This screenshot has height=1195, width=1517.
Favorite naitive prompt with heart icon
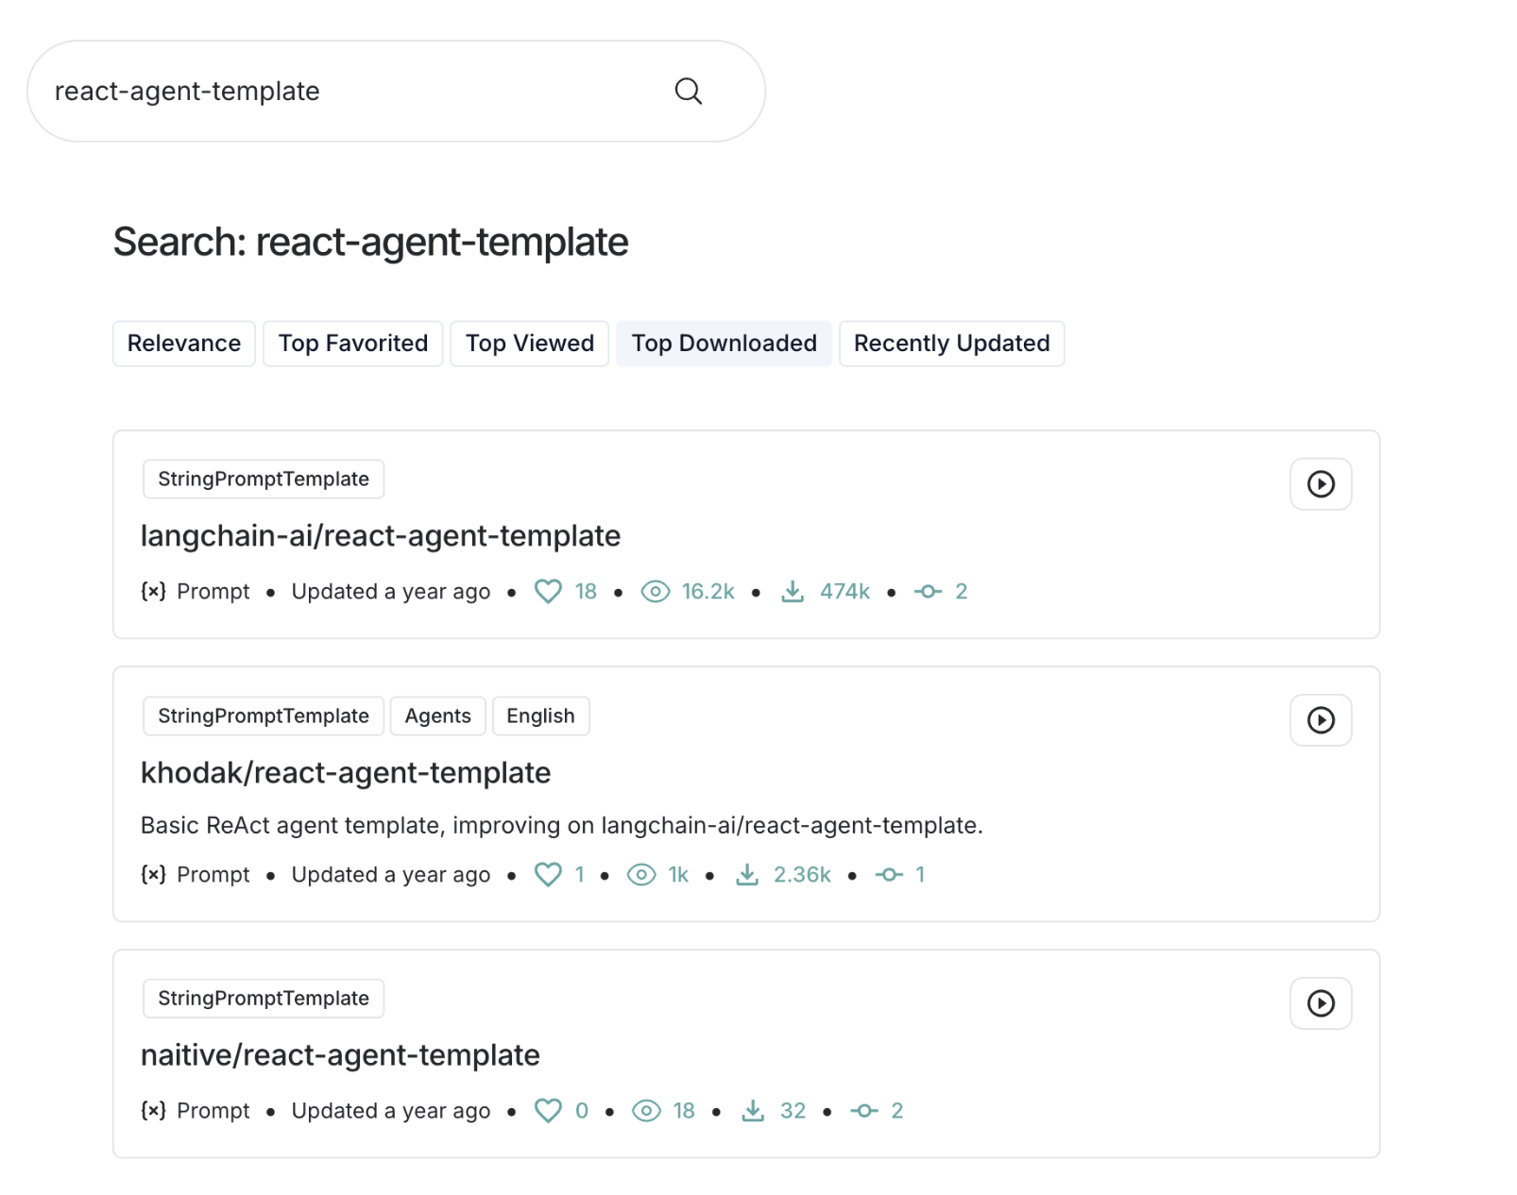[x=548, y=1111]
